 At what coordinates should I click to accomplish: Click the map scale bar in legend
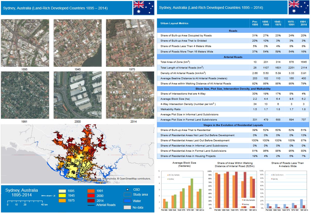point(25,201)
